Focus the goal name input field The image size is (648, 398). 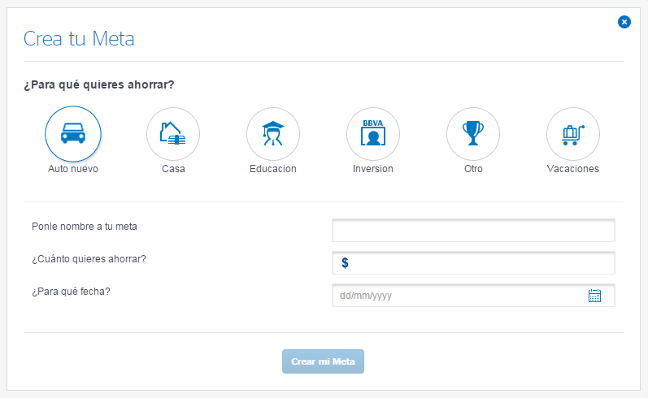[x=474, y=231]
